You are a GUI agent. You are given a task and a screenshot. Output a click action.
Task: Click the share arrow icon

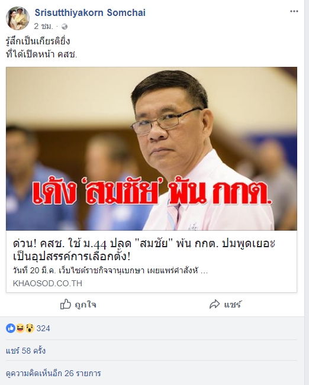click(215, 304)
